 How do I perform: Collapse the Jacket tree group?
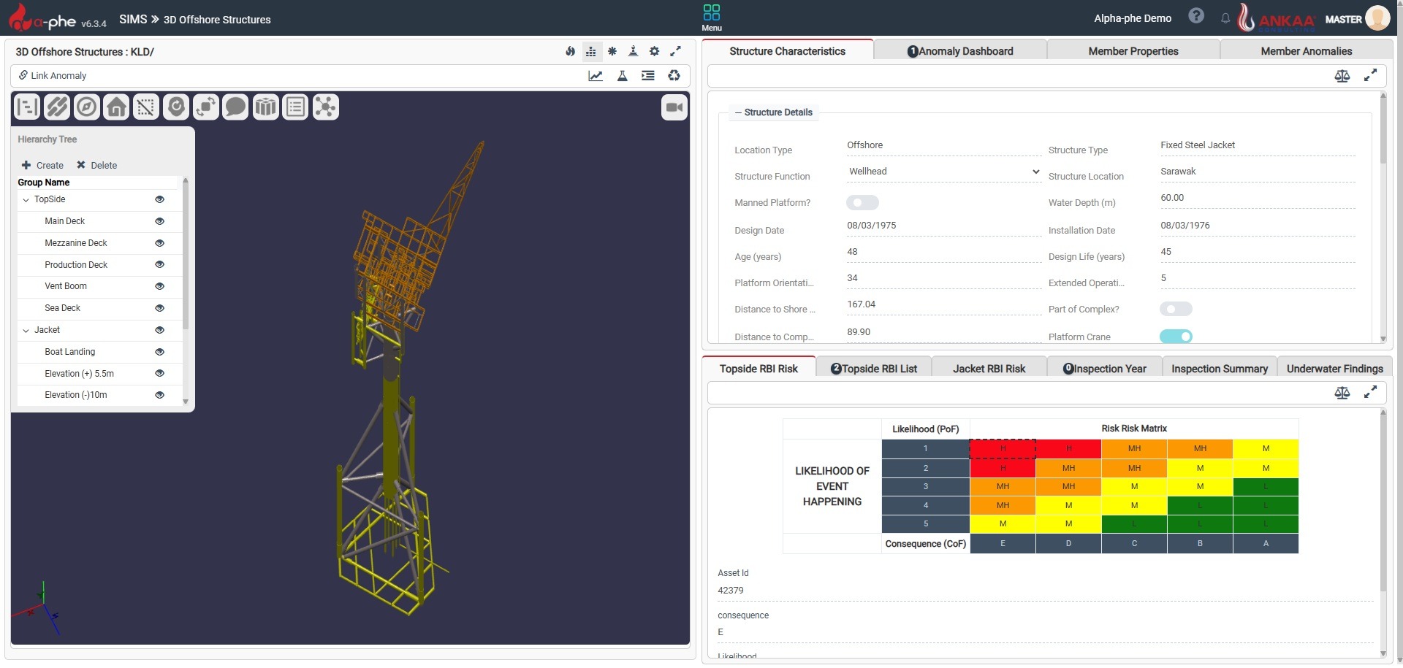pyautogui.click(x=26, y=330)
